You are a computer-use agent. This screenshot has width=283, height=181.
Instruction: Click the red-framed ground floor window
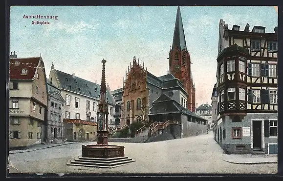(x=237, y=133)
